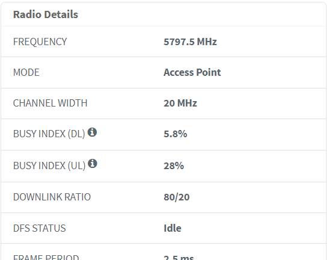Click the Busy Index (DL) info icon
329x260 pixels.
pyautogui.click(x=92, y=132)
